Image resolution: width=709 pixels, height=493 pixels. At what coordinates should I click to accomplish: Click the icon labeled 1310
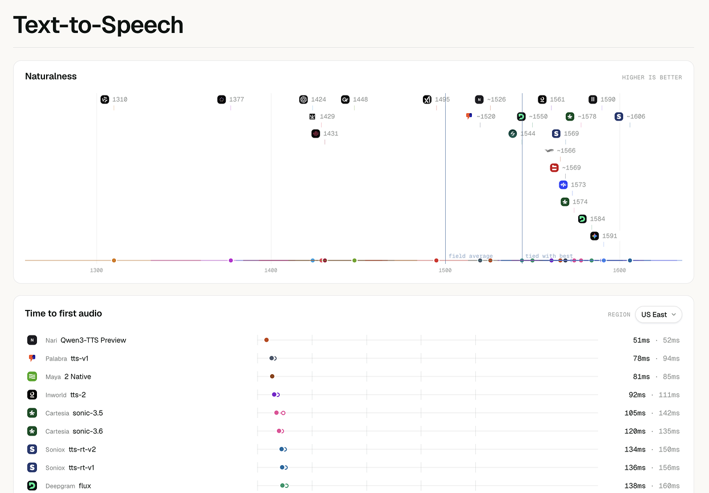105,100
